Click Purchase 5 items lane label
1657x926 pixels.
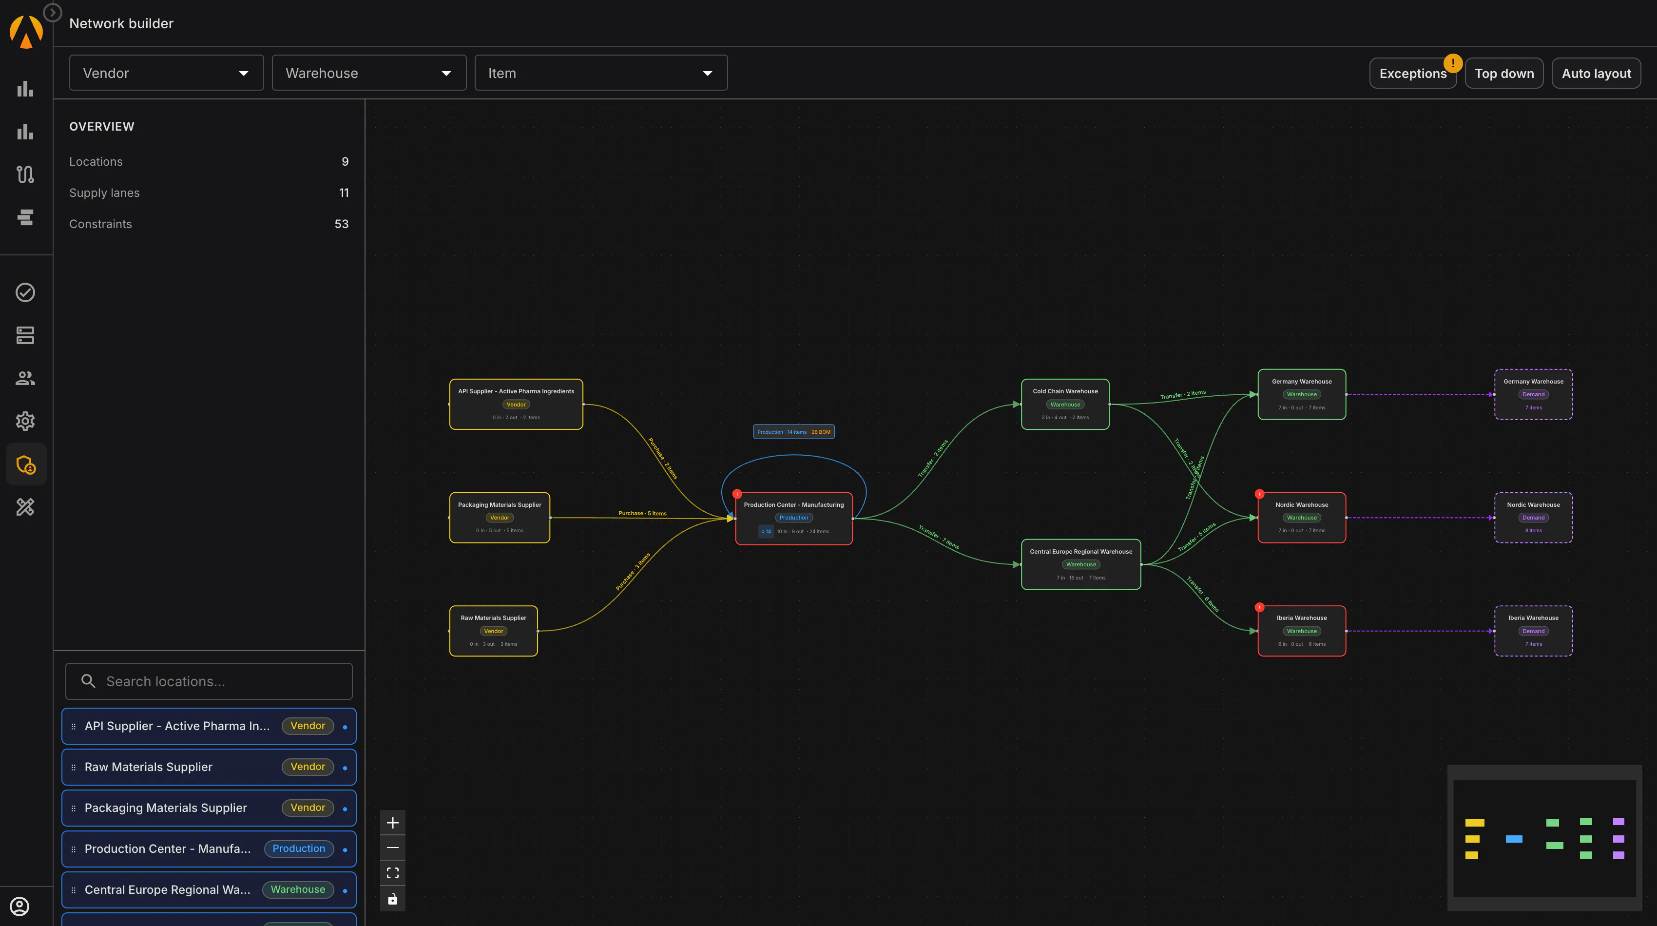[642, 513]
